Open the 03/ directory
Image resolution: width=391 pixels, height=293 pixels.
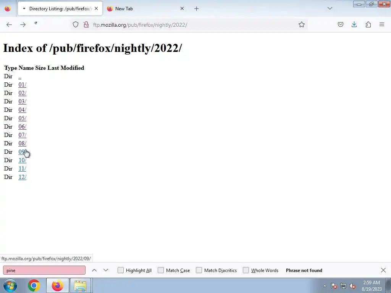pos(22,101)
